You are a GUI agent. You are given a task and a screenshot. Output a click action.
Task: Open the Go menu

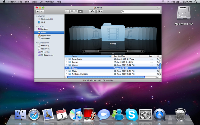point(41,2)
